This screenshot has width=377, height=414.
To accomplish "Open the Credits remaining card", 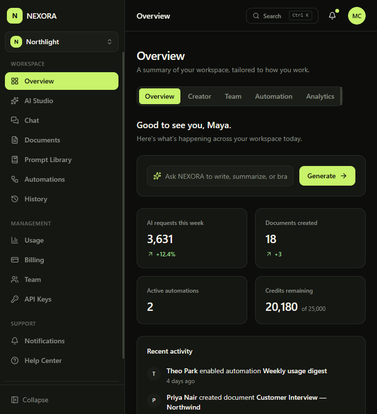I will [310, 300].
